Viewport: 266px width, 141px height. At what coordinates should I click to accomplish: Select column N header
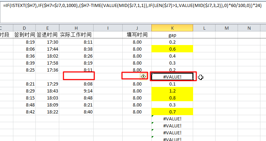249,28
